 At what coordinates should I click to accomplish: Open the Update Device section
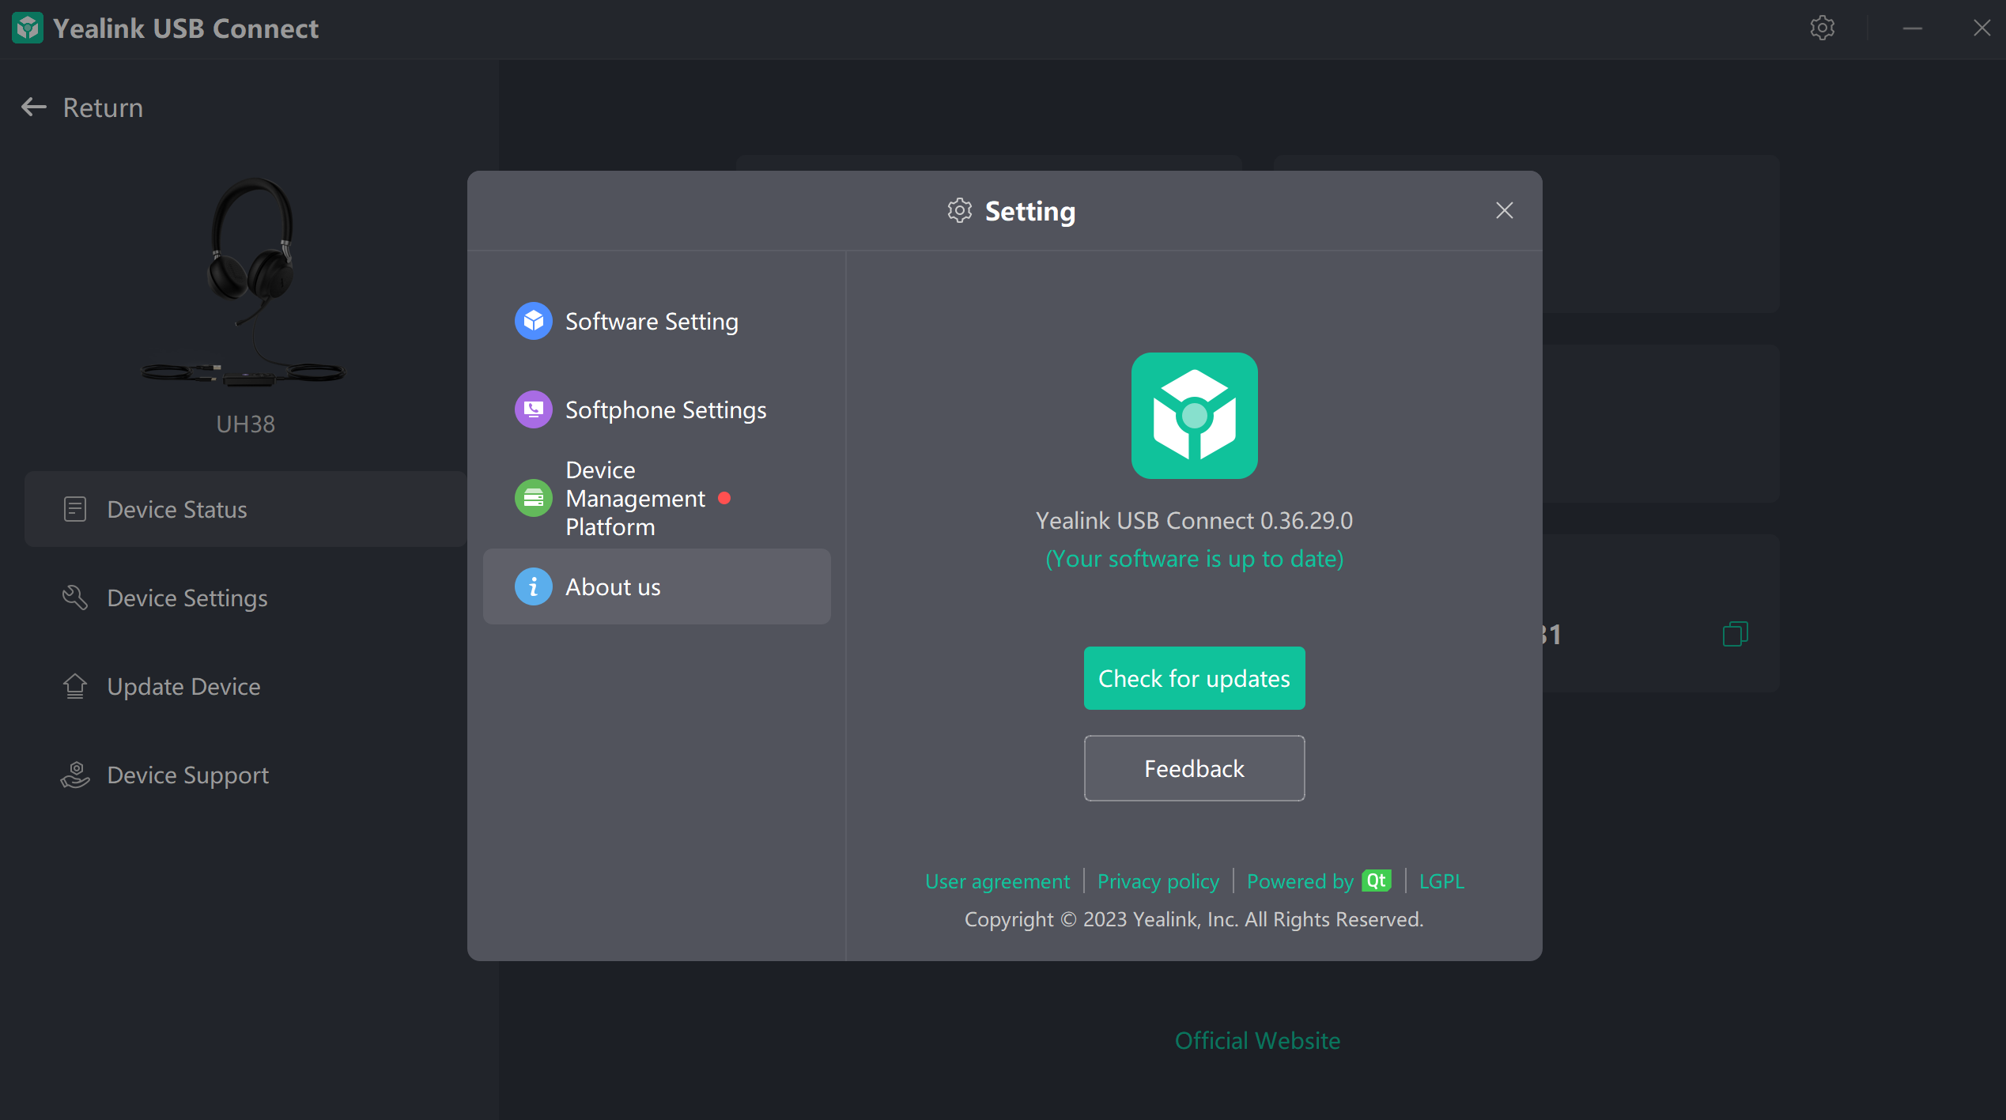click(183, 686)
